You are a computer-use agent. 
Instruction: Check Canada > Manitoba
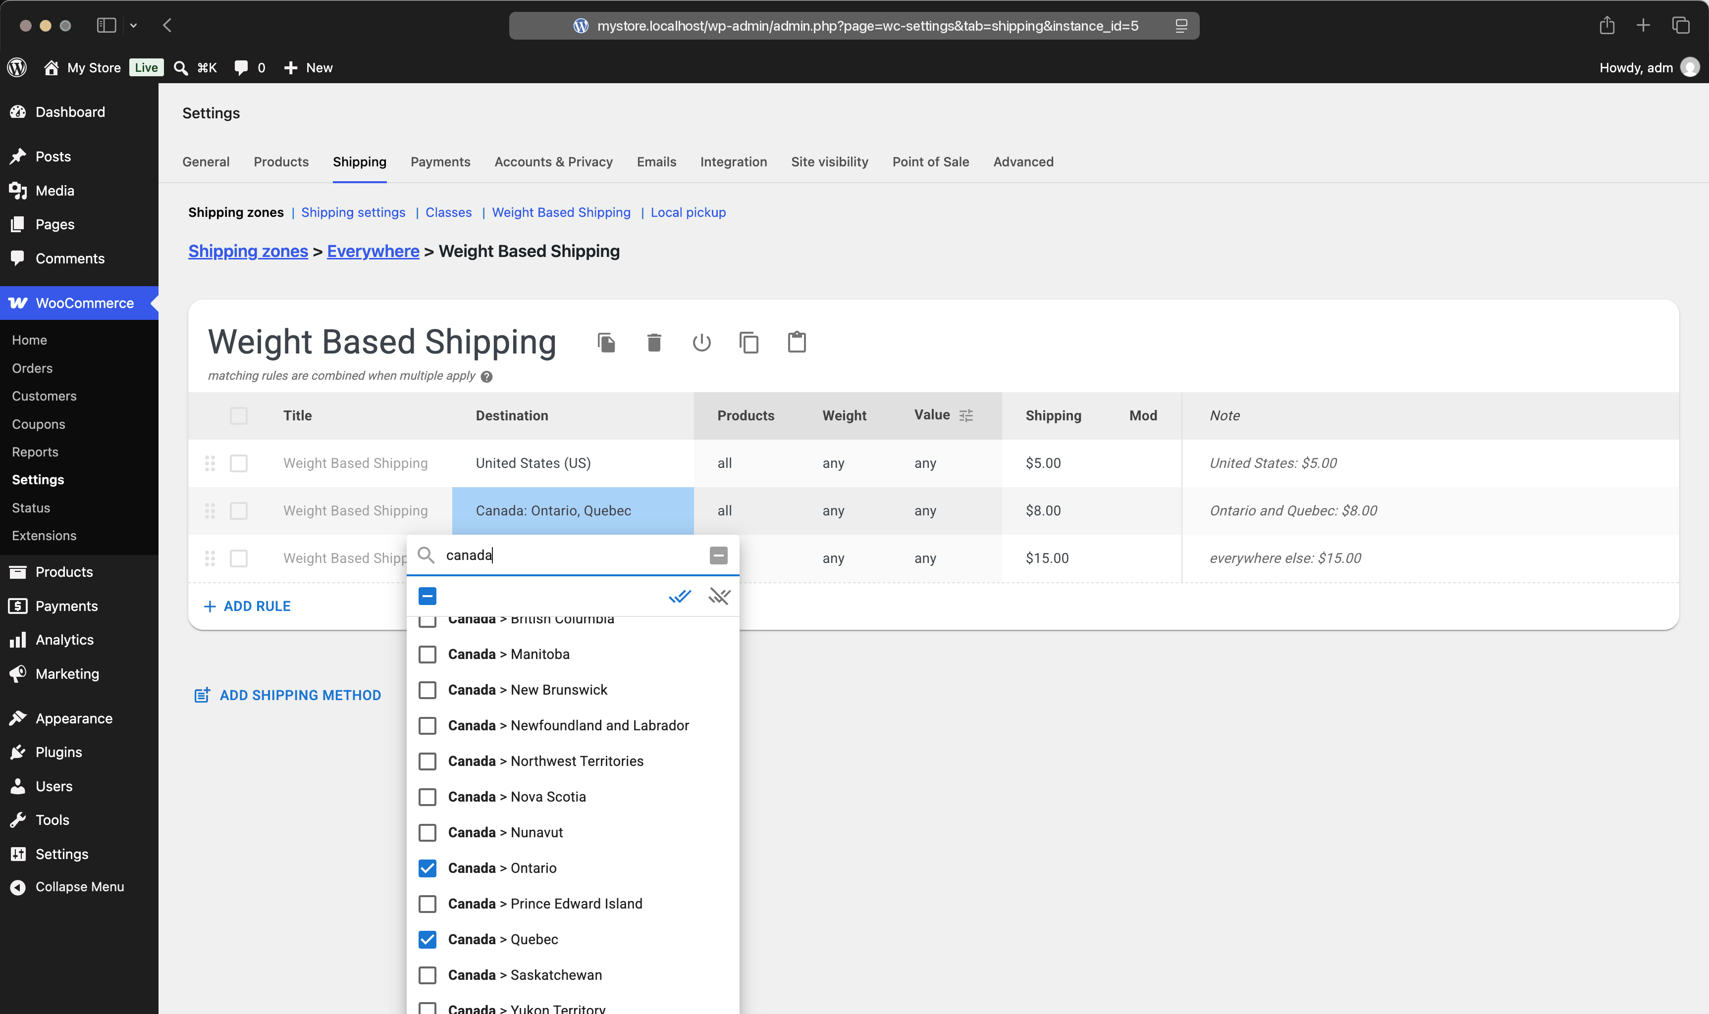(x=427, y=655)
